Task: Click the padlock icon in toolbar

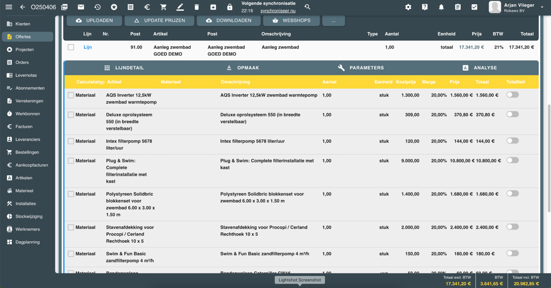Action: tap(229, 7)
